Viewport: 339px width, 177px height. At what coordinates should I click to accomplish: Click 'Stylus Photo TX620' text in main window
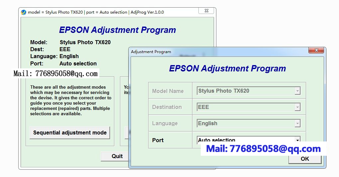[x=85, y=43]
